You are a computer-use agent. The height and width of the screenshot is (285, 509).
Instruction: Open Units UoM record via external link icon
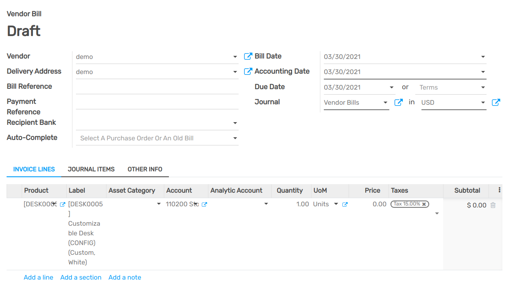point(345,204)
